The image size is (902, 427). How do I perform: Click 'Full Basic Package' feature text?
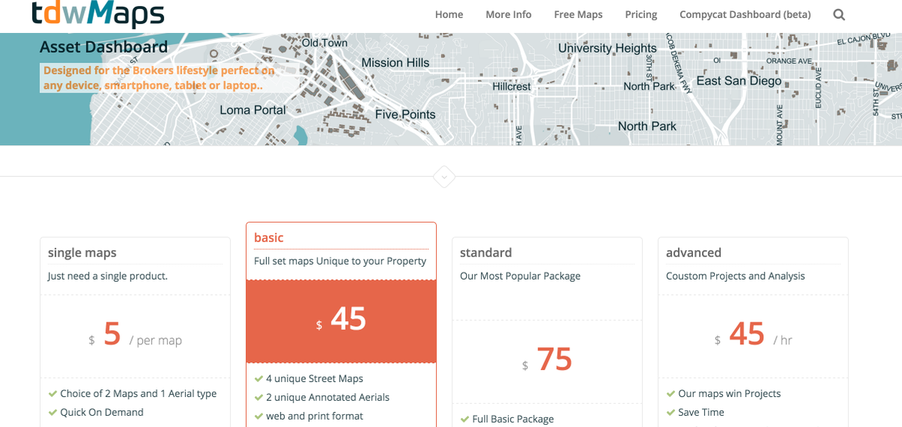click(x=513, y=419)
